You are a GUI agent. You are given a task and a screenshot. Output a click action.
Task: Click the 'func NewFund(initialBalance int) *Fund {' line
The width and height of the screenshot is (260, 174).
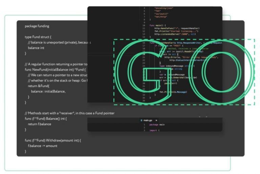55,69
